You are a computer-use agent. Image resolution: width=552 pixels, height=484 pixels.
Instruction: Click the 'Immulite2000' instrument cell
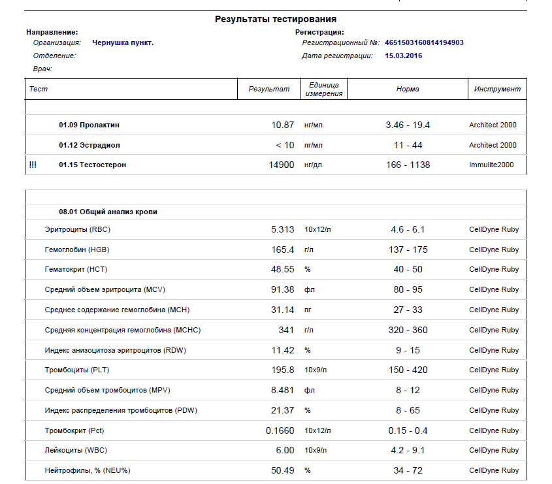pos(491,165)
